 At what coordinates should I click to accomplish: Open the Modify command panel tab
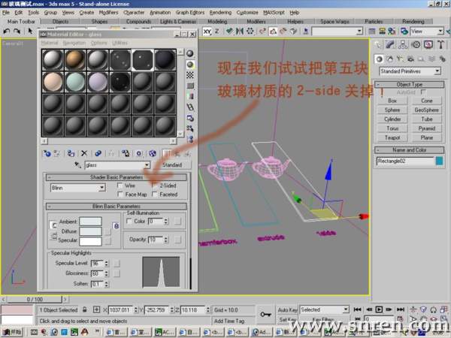(390, 44)
